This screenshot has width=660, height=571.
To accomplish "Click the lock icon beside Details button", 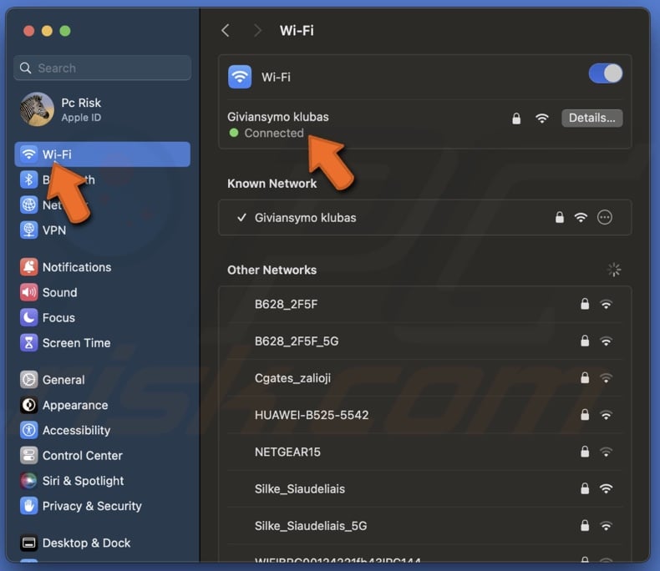I will (x=516, y=119).
